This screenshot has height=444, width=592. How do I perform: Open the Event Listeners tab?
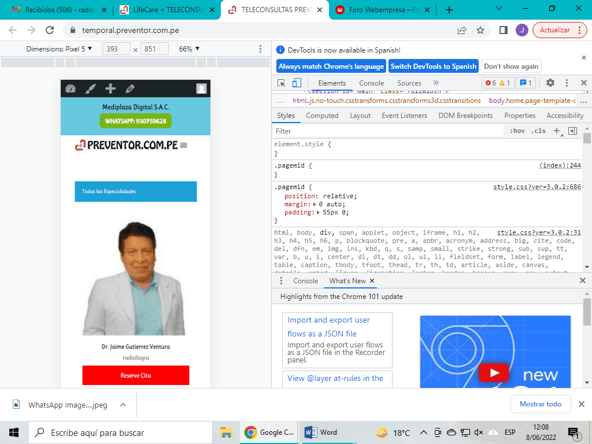pos(404,116)
